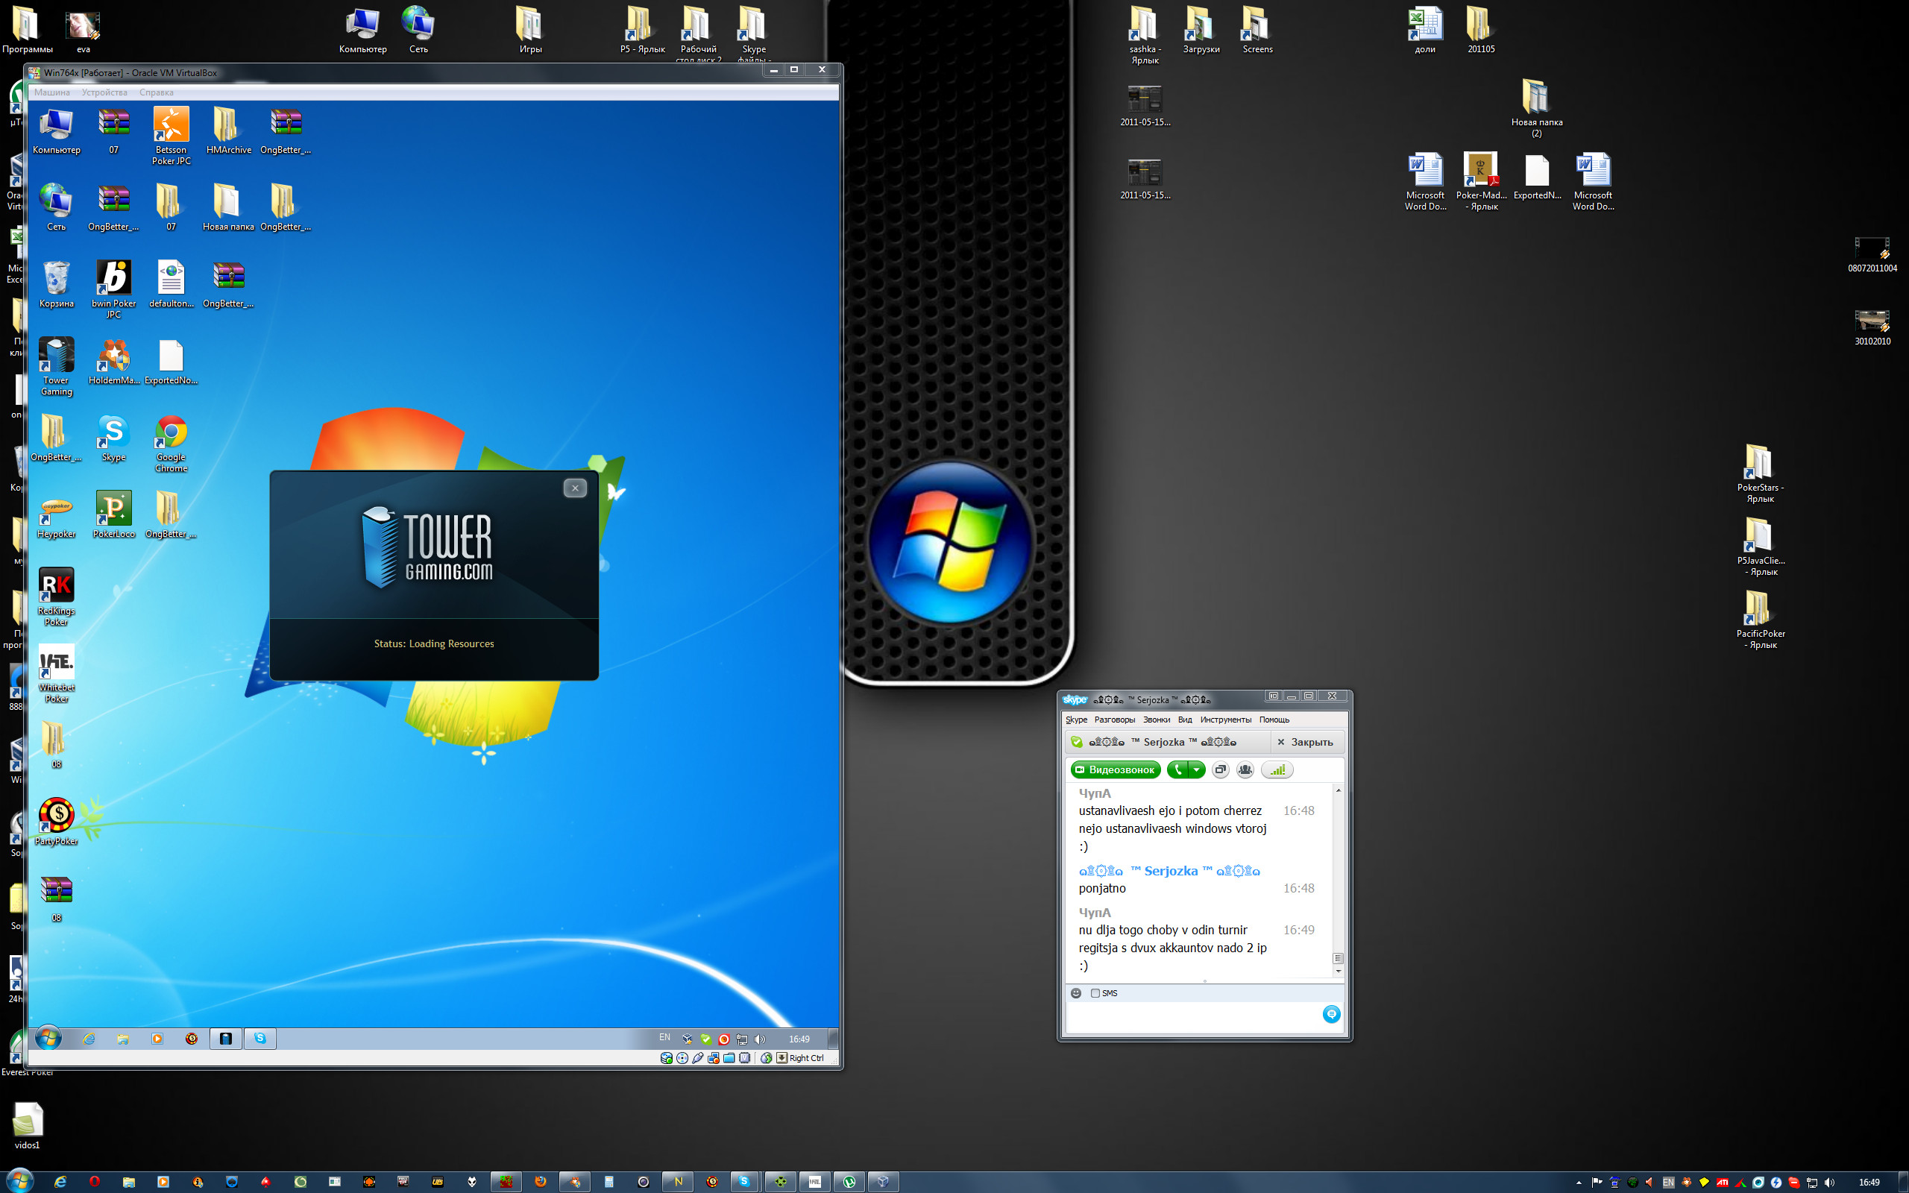Open Internet Explorer from VM taskbar
Screen dimensions: 1909x1193
click(x=88, y=1039)
